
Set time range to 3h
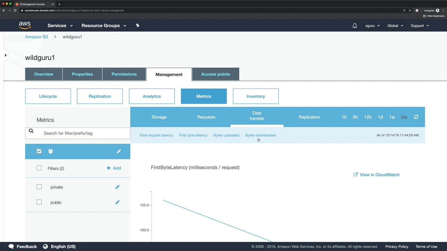click(x=355, y=117)
